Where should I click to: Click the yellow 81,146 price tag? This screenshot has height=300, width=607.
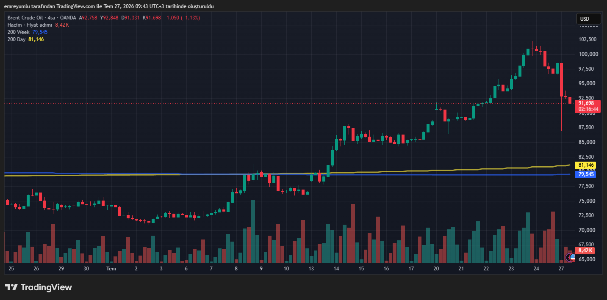(586, 165)
